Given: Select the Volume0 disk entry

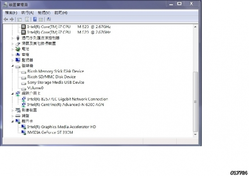Looking at the screenshot, I should [35, 88].
